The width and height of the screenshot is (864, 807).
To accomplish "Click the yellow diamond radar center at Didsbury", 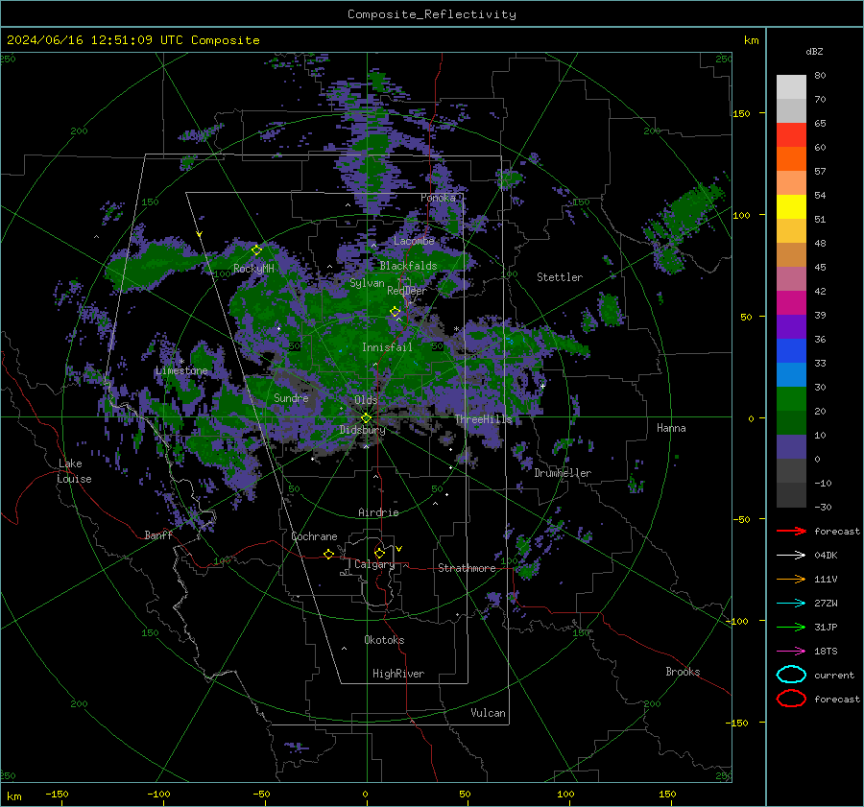I will (367, 417).
